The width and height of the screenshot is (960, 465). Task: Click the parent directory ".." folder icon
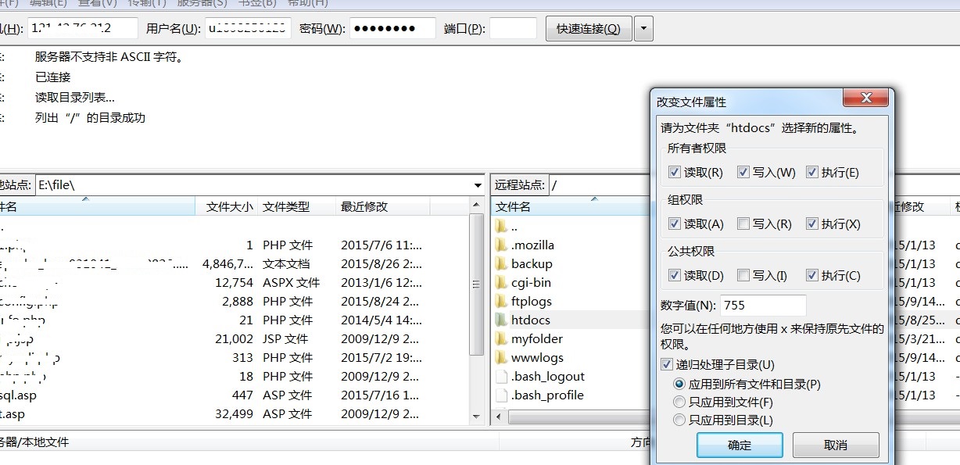click(x=501, y=227)
